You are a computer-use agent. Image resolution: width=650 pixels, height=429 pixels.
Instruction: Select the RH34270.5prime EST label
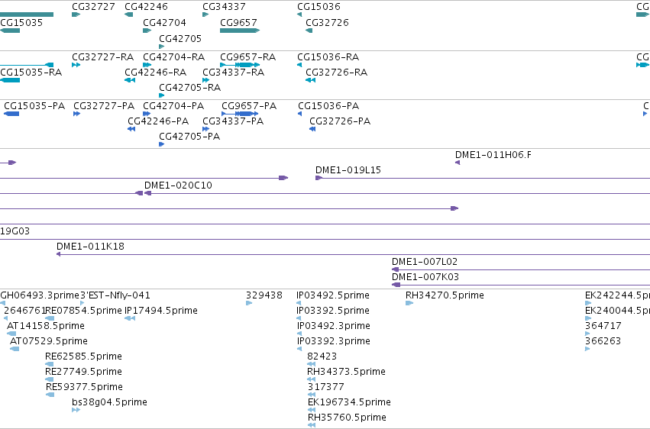tap(445, 295)
